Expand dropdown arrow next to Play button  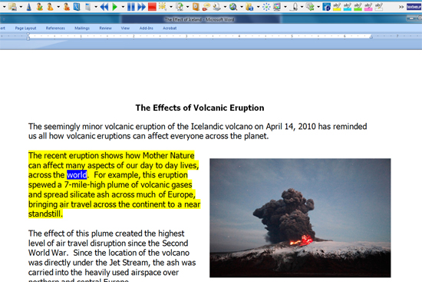(x=123, y=7)
